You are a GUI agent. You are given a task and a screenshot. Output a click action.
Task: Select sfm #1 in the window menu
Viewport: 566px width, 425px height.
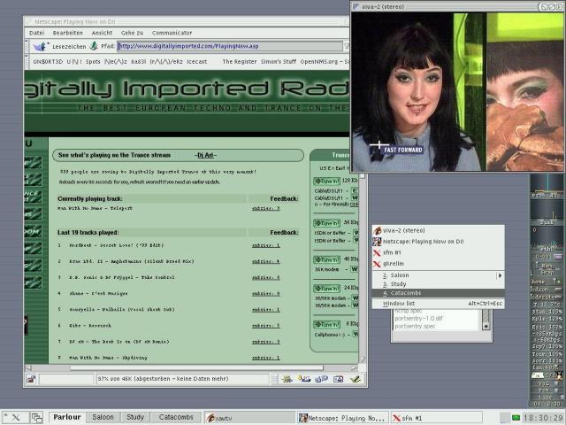click(439, 252)
